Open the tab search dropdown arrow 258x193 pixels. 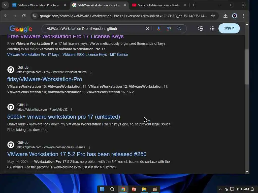[x=5, y=5]
